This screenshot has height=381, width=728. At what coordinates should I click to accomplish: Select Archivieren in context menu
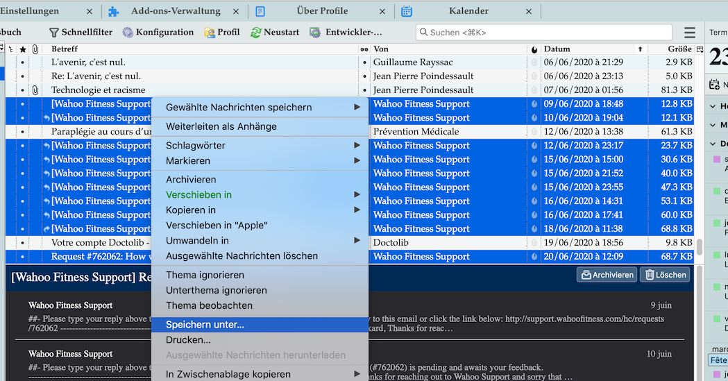[260, 180]
